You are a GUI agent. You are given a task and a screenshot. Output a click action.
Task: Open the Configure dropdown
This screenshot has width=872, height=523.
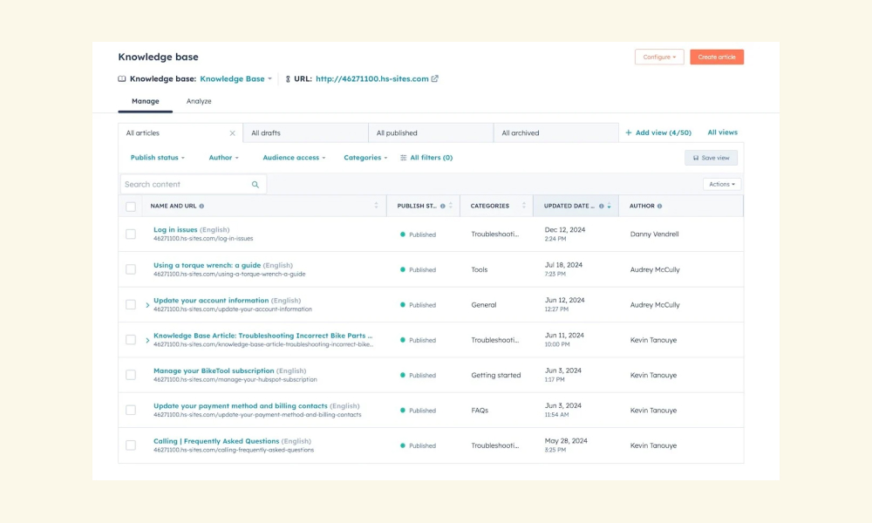[659, 58]
